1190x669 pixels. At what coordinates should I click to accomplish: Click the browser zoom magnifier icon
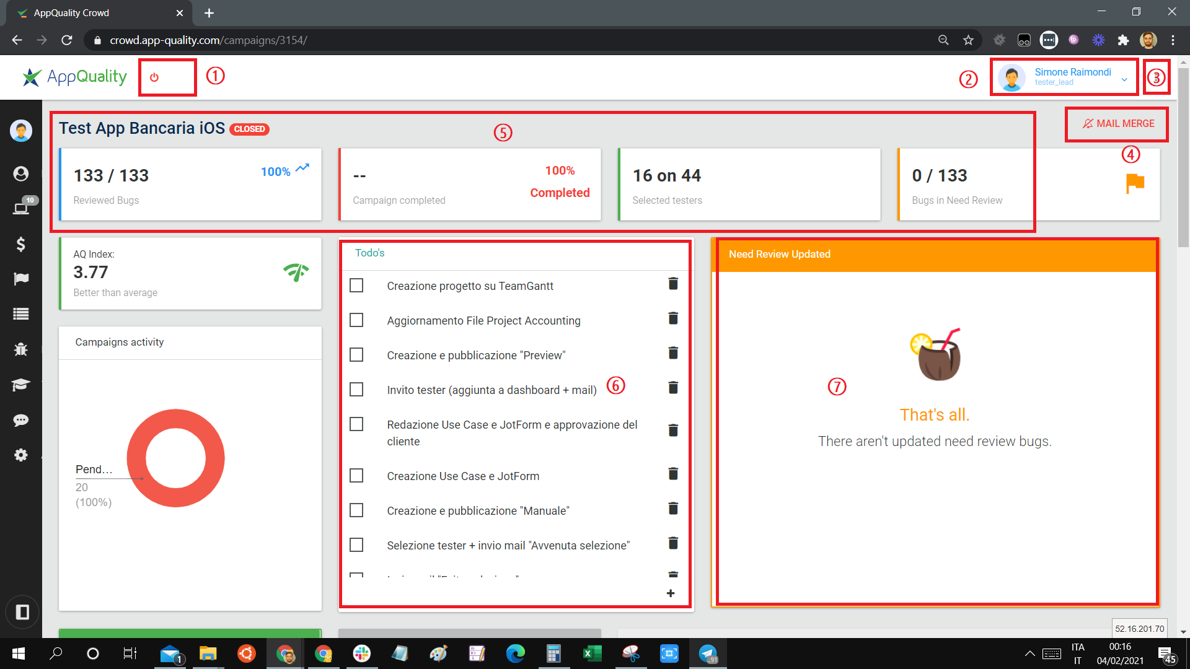point(943,40)
